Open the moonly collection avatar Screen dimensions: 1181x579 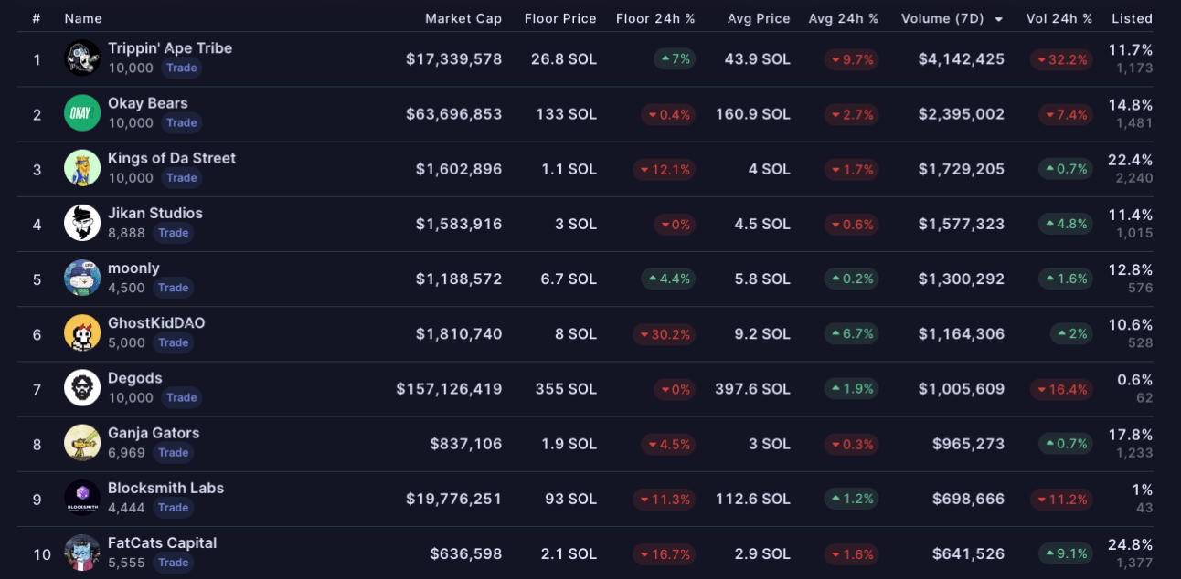(x=82, y=279)
